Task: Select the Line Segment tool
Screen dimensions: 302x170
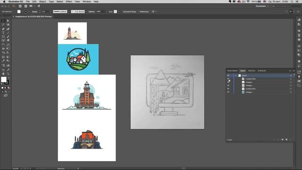Action: click(x=8, y=33)
